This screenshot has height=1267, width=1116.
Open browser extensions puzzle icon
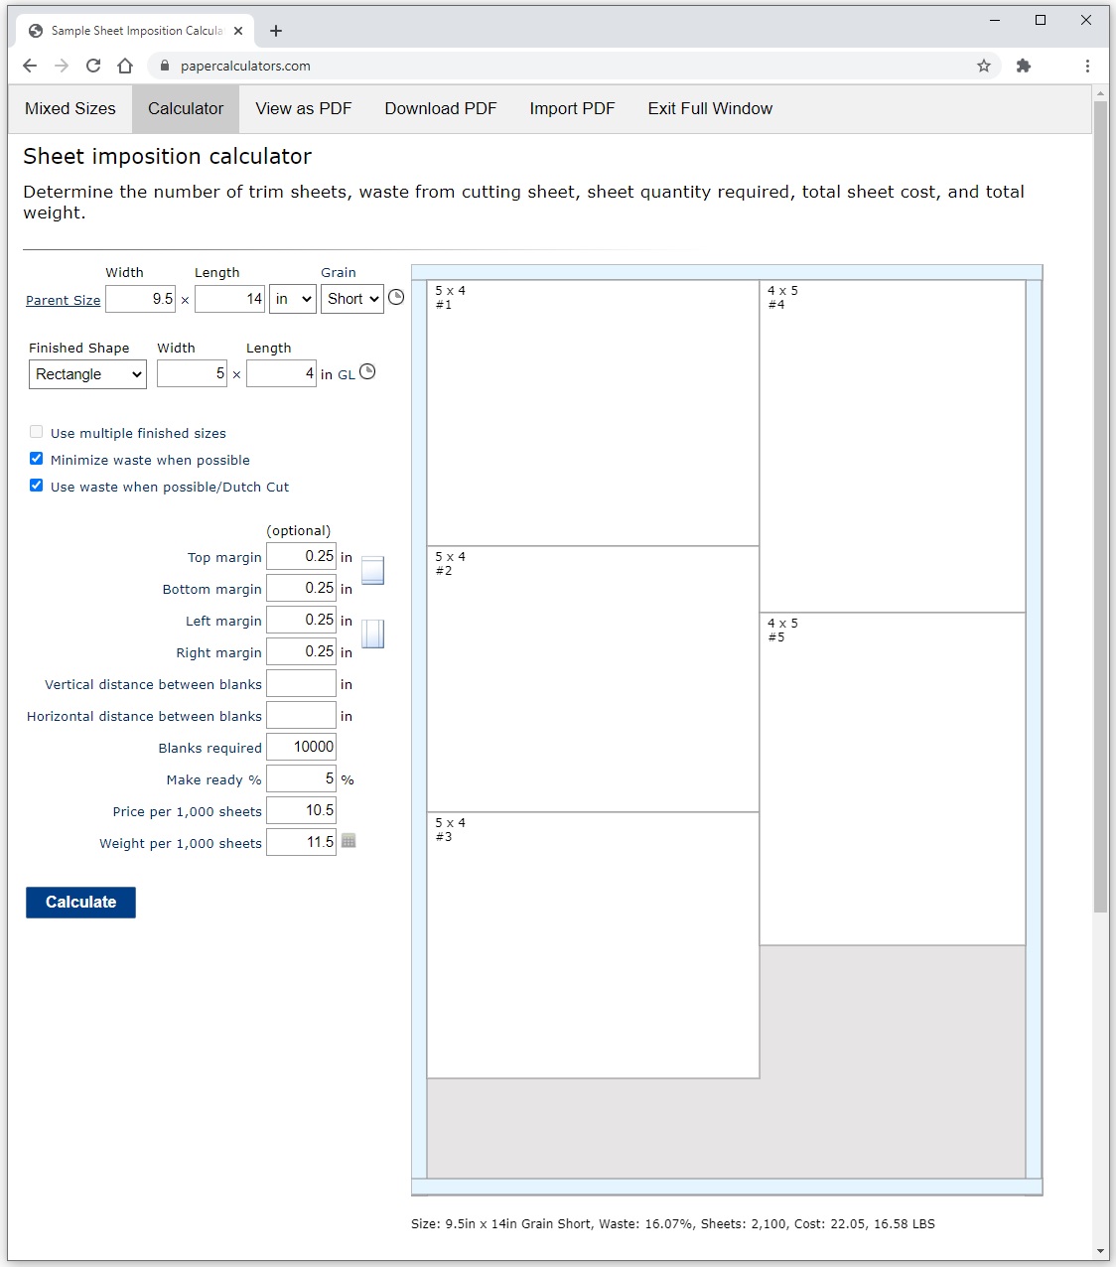point(1024,66)
